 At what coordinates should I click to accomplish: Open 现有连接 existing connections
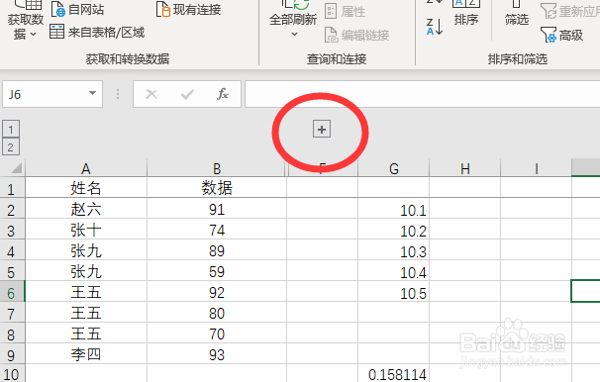pyautogui.click(x=189, y=9)
